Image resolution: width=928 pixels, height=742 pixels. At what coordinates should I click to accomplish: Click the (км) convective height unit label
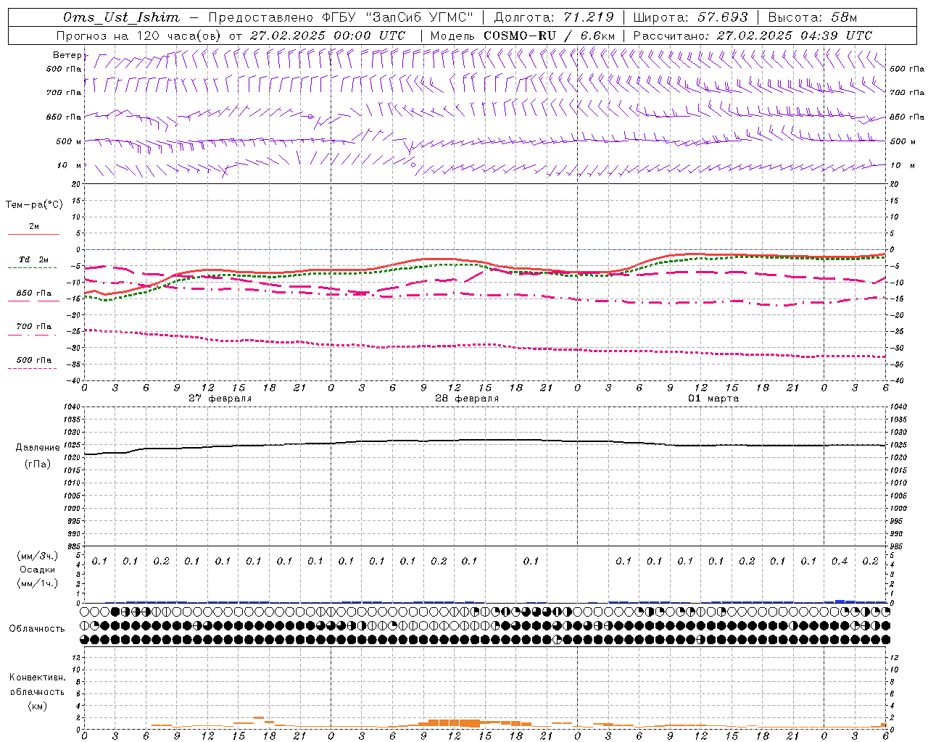(37, 706)
